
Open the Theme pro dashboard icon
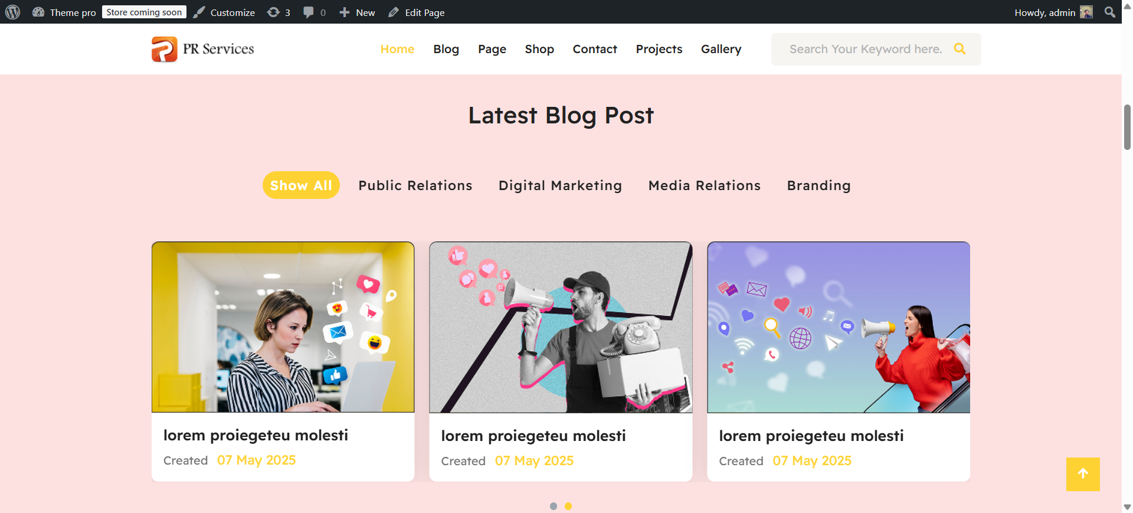point(38,12)
